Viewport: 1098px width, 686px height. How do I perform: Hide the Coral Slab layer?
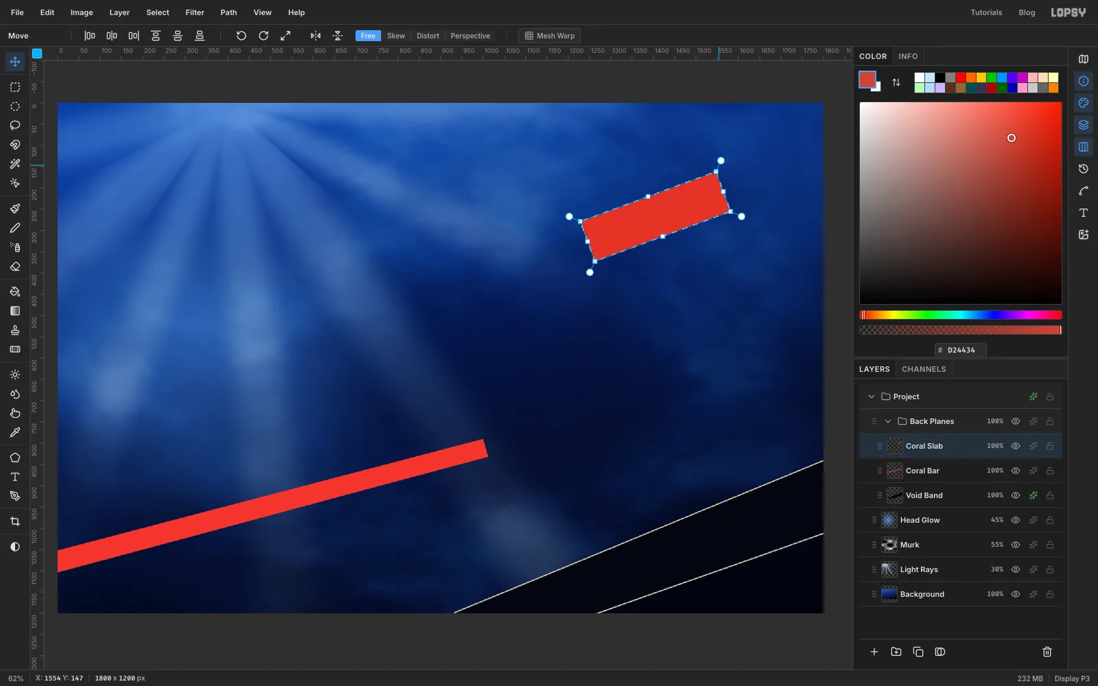tap(1016, 446)
